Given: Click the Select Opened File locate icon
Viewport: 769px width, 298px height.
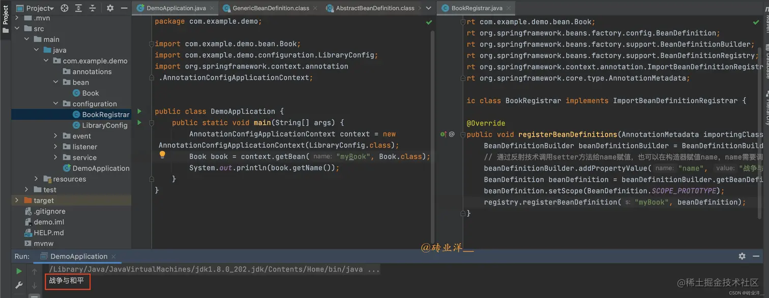Looking at the screenshot, I should pyautogui.click(x=65, y=8).
